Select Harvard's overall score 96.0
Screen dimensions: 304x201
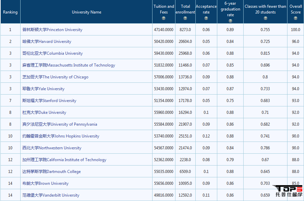coord(296,42)
